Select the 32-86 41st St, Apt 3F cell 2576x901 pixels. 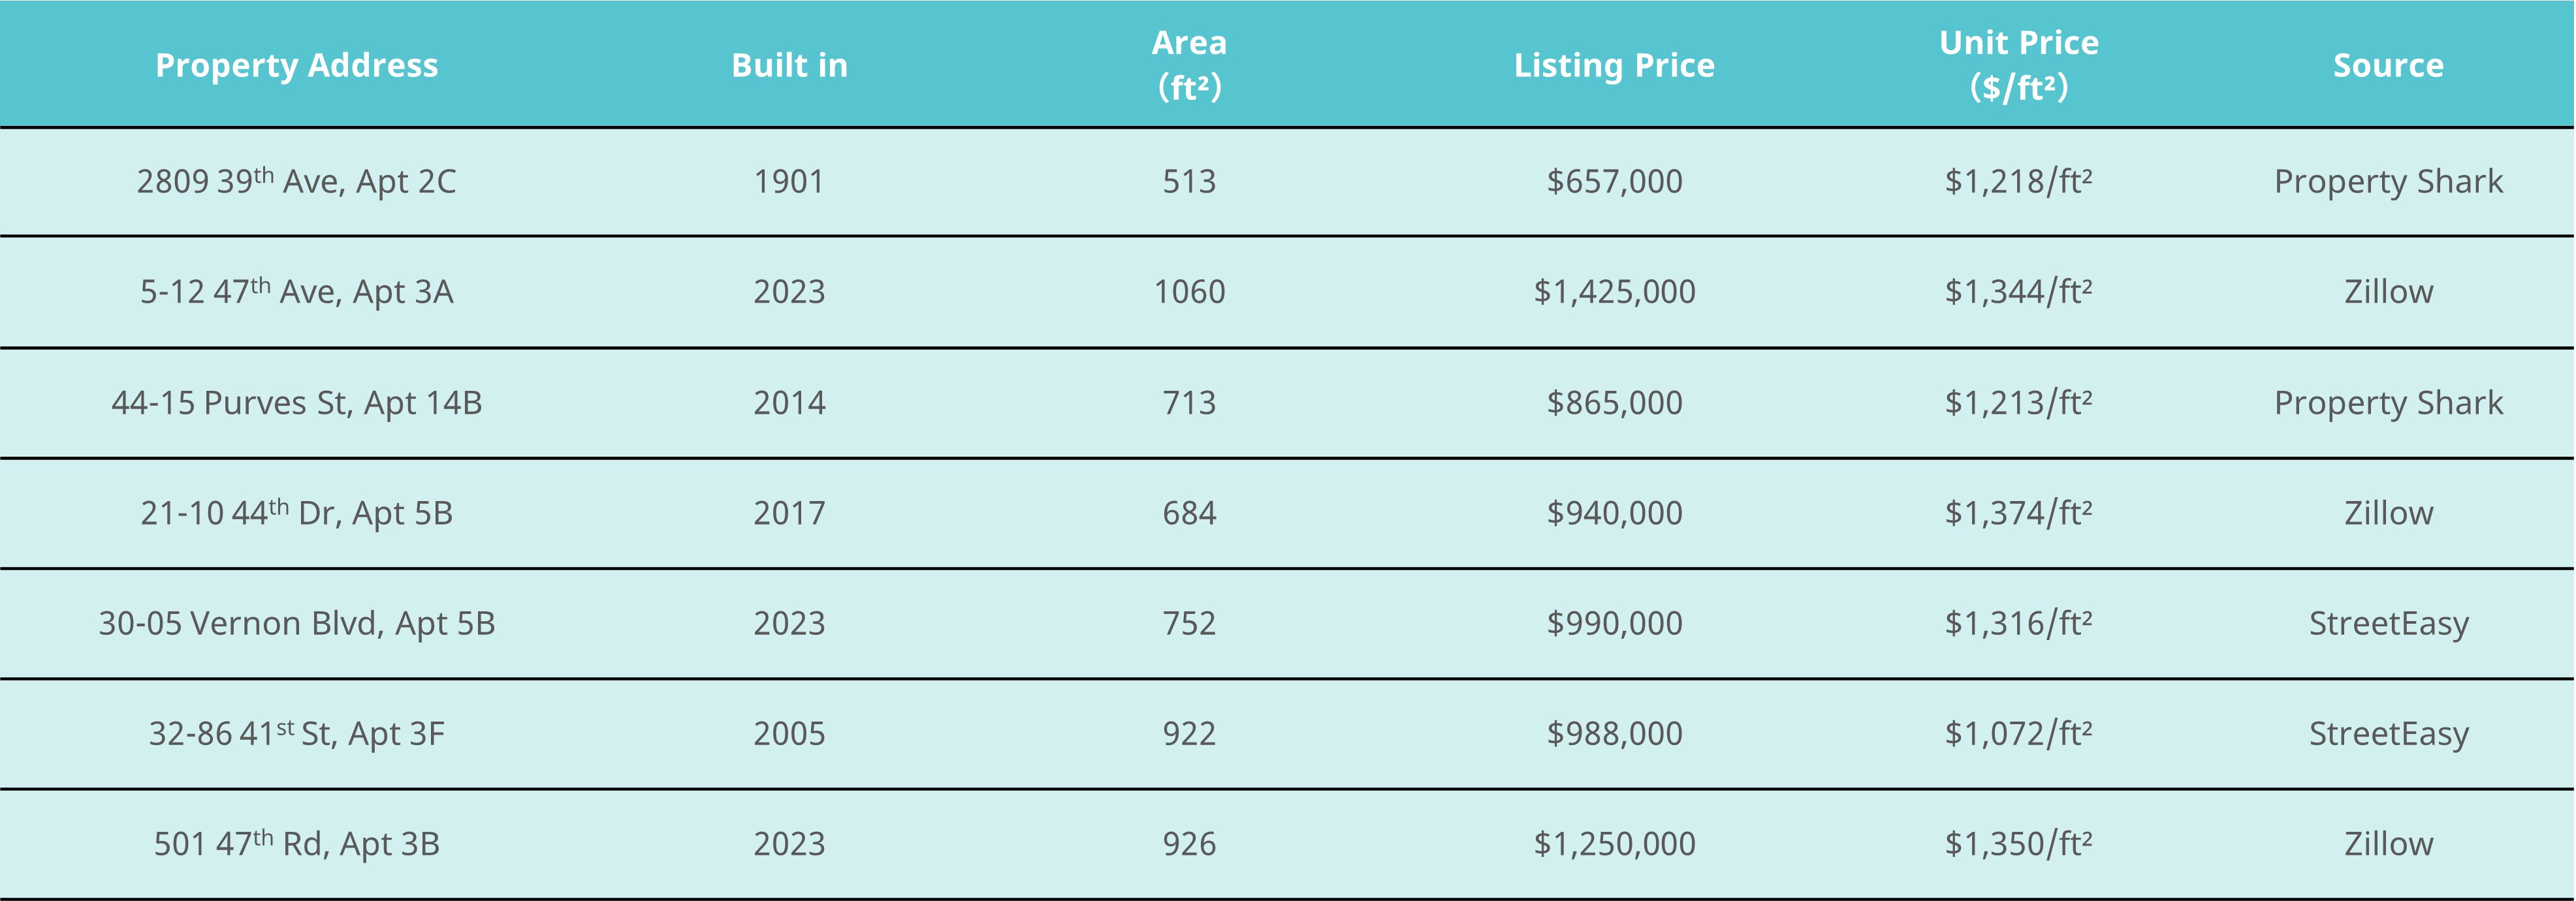coord(296,733)
